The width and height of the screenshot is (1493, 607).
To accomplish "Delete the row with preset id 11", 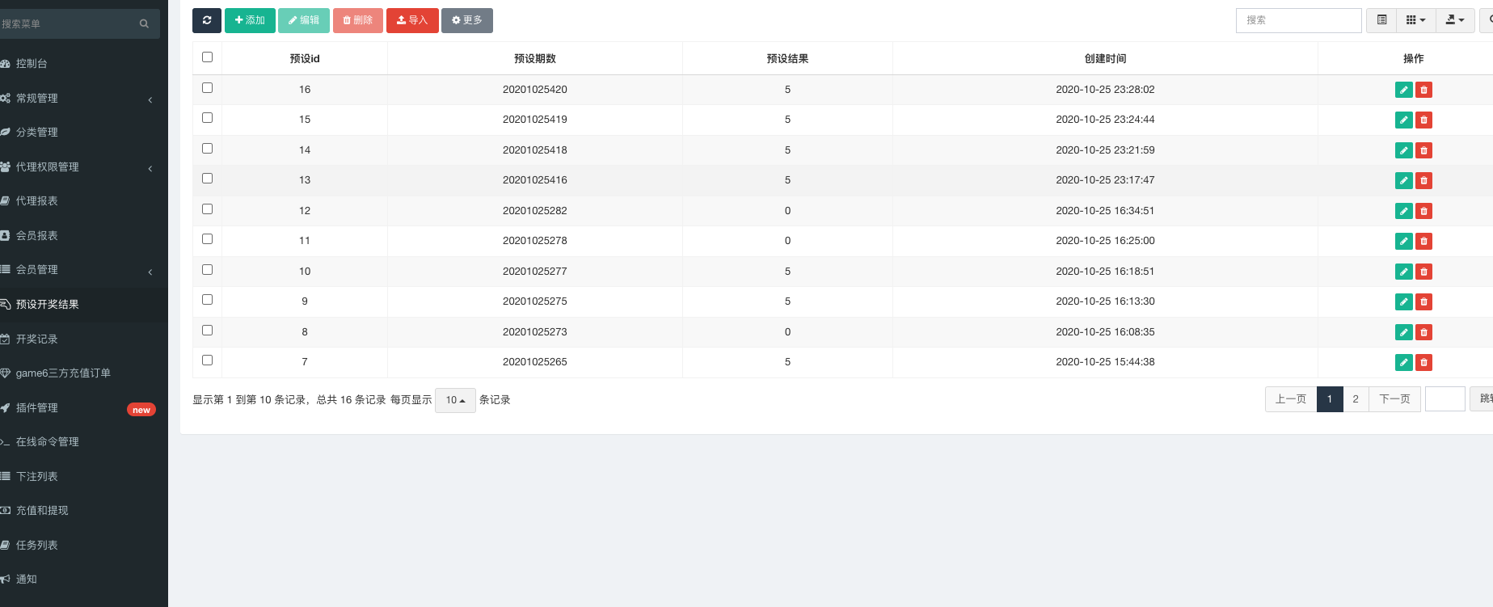I will 1424,241.
